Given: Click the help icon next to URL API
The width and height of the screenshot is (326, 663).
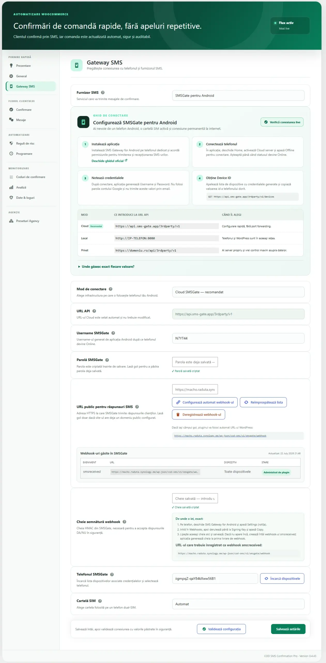Looking at the screenshot, I should (x=94, y=311).
